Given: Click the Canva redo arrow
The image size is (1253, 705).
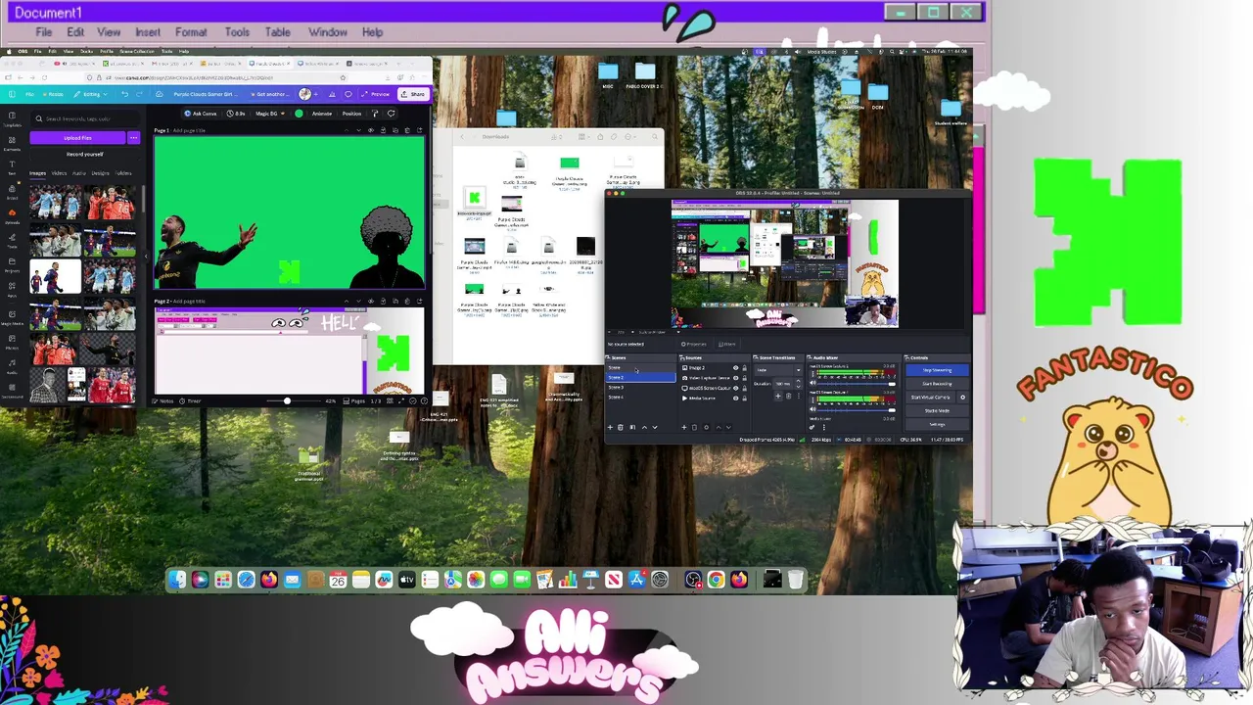Looking at the screenshot, I should [x=139, y=94].
